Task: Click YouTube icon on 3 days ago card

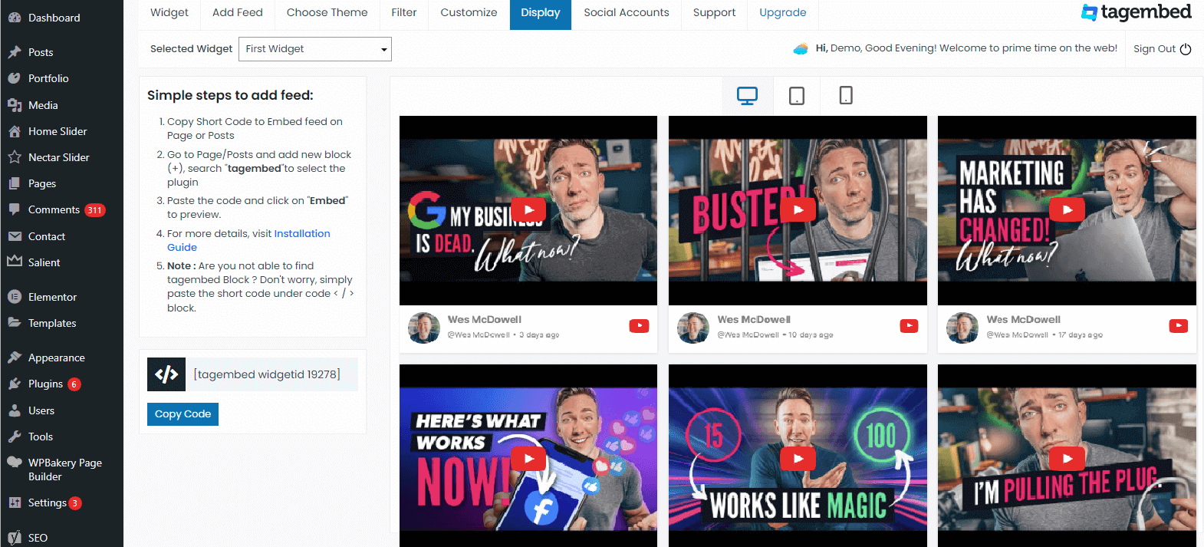Action: 640,326
